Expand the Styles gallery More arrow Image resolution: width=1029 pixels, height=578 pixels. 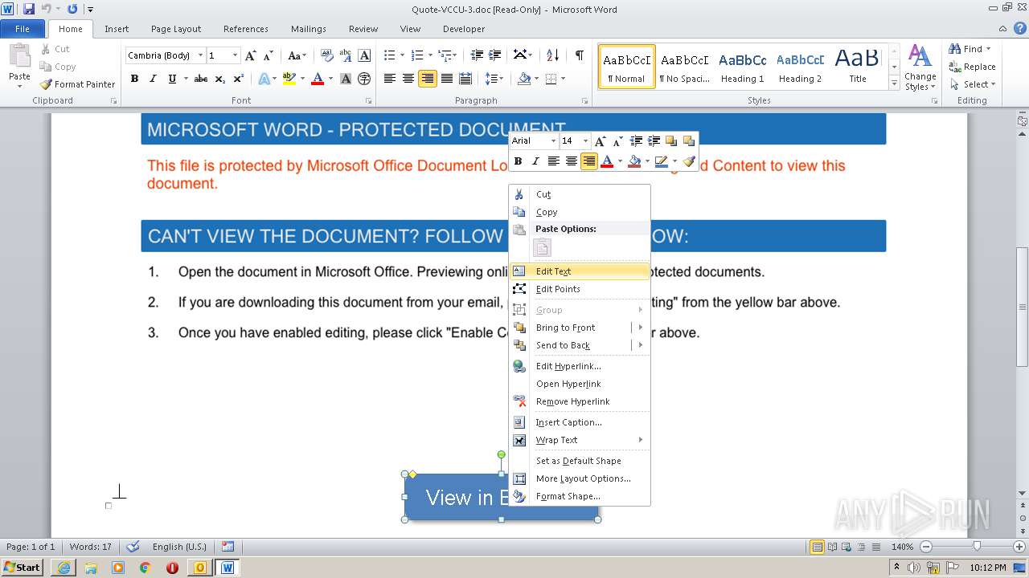tap(894, 83)
